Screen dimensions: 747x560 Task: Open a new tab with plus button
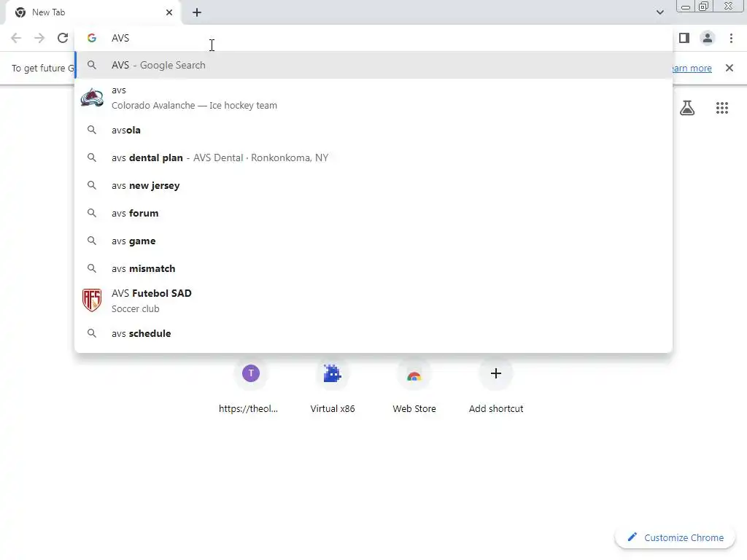tap(197, 12)
